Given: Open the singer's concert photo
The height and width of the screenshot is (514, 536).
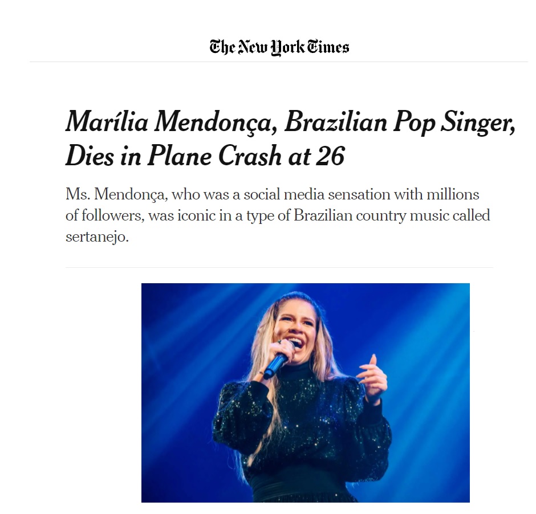Looking at the screenshot, I should point(305,393).
